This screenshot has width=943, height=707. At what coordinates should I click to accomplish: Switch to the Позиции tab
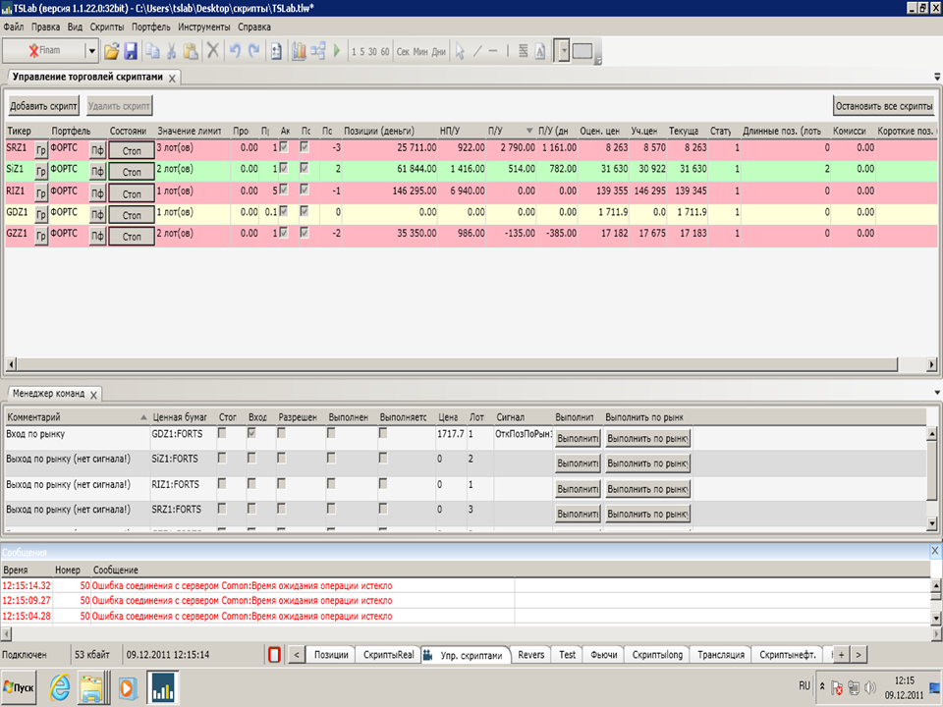pos(331,655)
